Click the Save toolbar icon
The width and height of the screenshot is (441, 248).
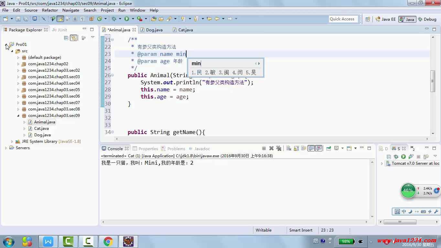tap(18, 19)
